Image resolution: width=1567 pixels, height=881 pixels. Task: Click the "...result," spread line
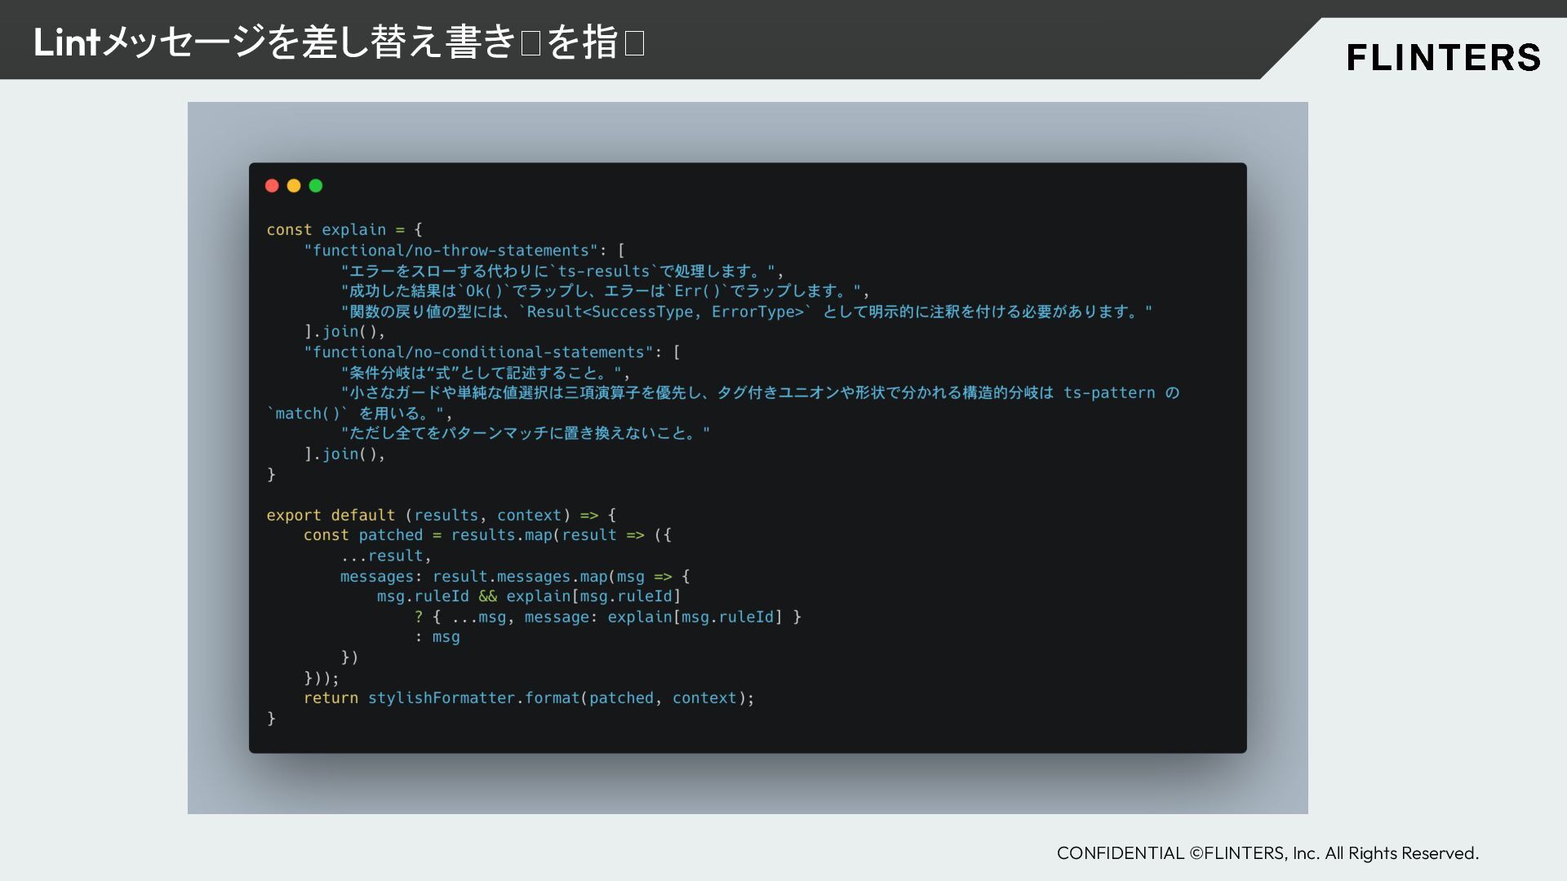pos(385,556)
